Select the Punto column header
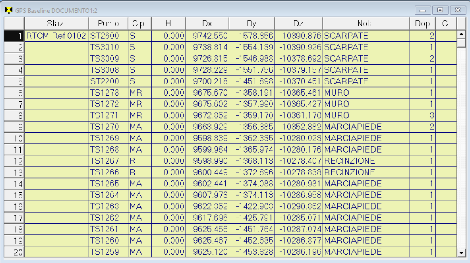The width and height of the screenshot is (470, 263). [x=108, y=24]
